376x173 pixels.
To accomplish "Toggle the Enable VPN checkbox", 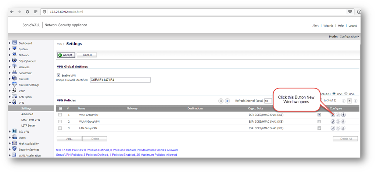I will [x=58, y=75].
